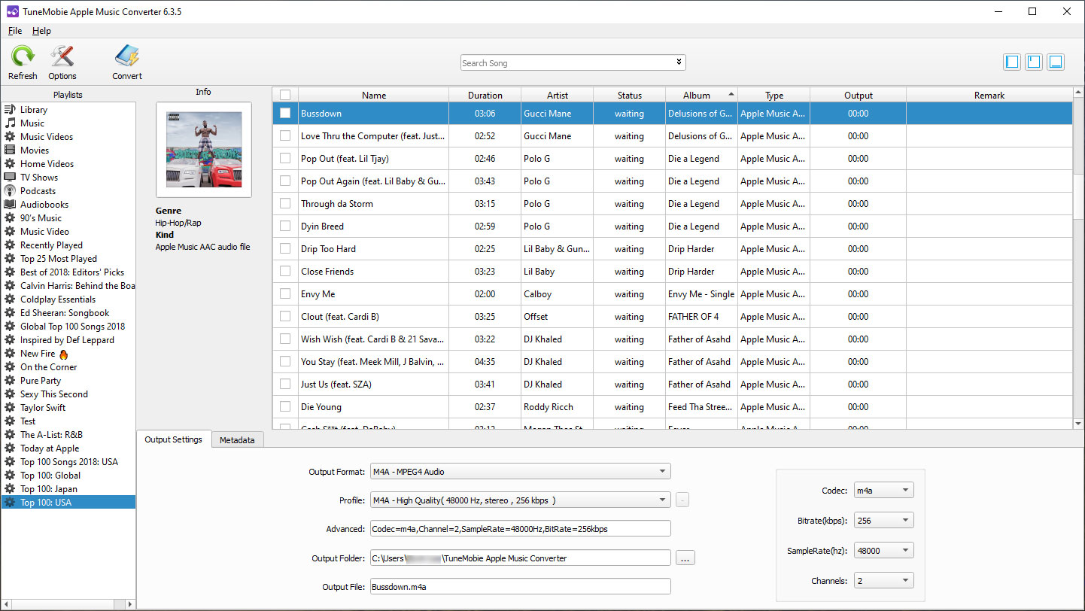1085x611 pixels.
Task: Select the Clout (feat. Cardi B) row
Action: (x=673, y=317)
